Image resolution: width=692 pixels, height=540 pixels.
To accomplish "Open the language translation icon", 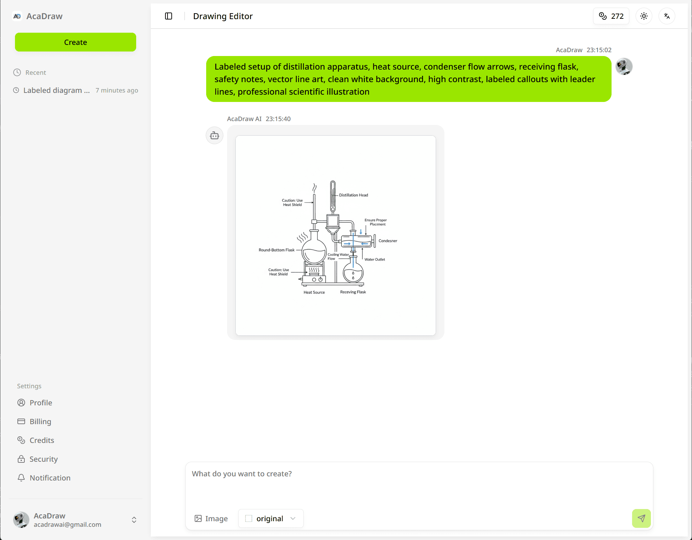I will point(667,16).
